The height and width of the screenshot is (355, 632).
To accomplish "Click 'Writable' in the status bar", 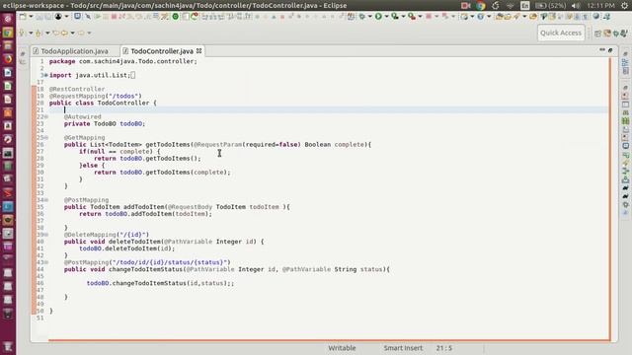I will pyautogui.click(x=342, y=348).
